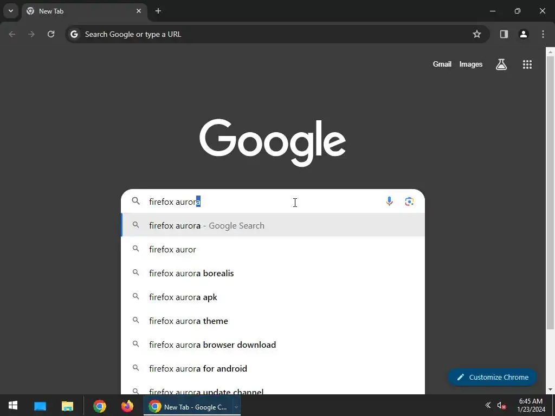Search by image with Google Lens
Image resolution: width=555 pixels, height=416 pixels.
coord(409,201)
